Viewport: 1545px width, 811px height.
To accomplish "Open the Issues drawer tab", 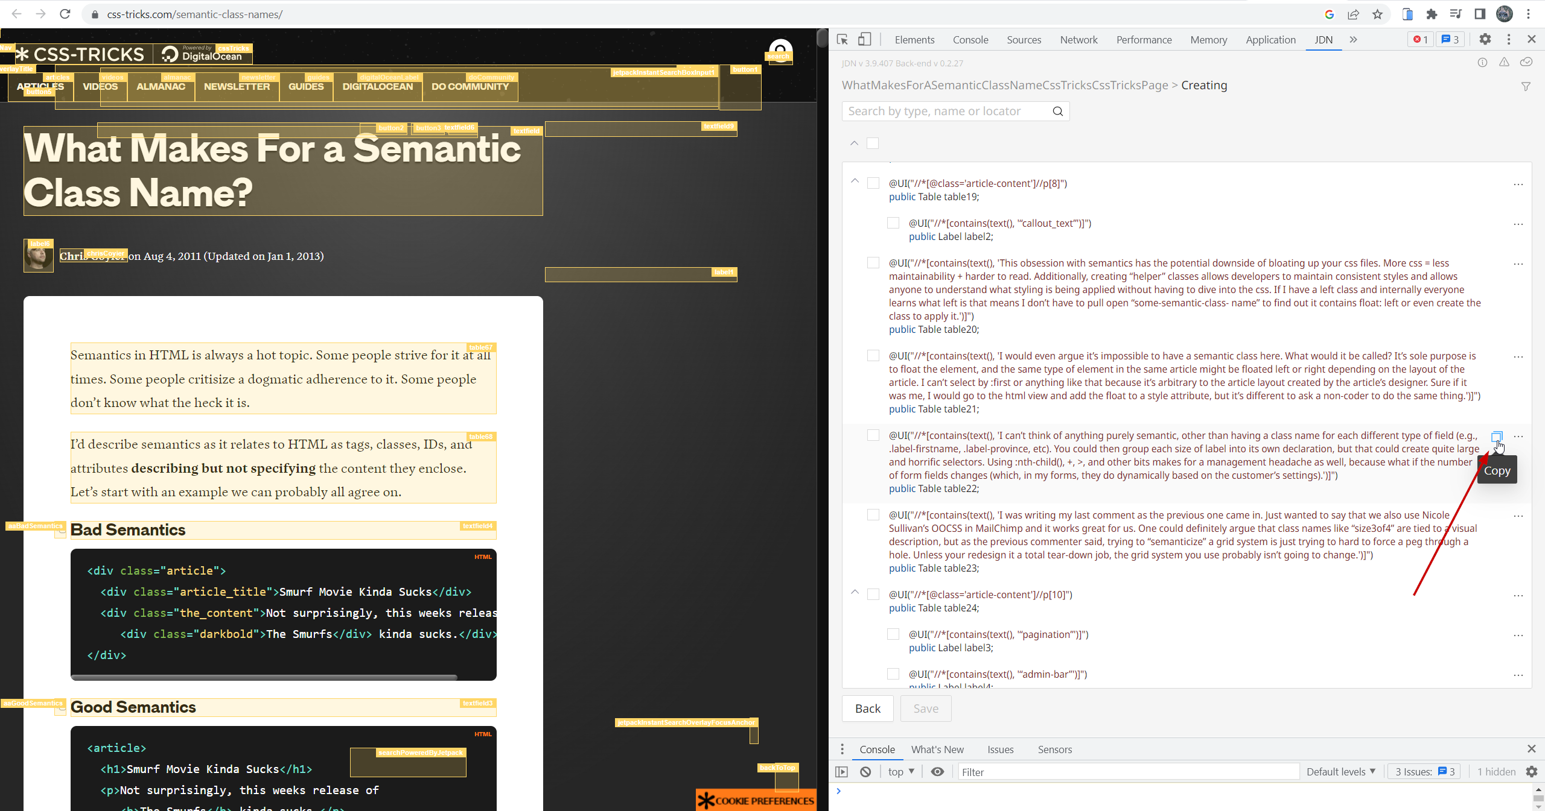I will [x=1001, y=749].
